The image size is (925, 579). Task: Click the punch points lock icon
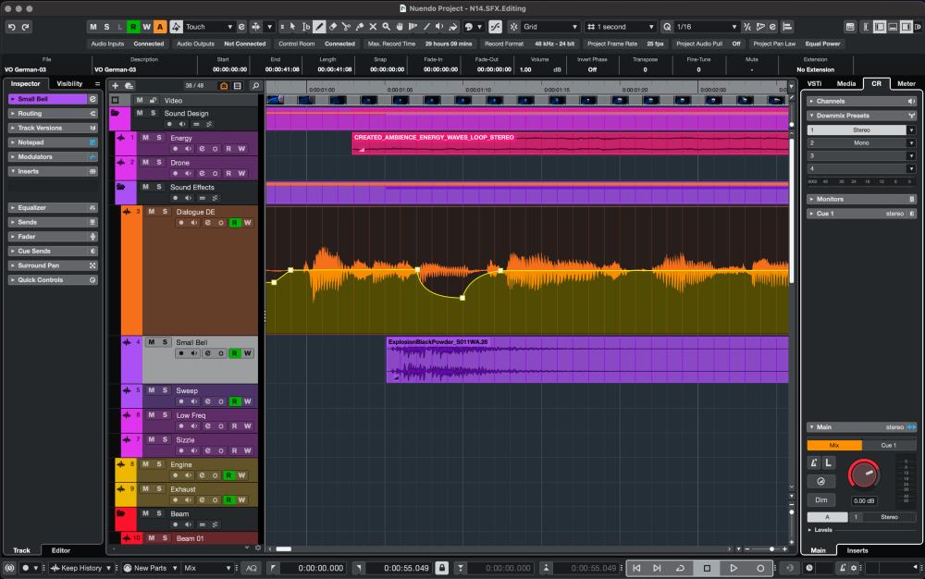pos(442,568)
